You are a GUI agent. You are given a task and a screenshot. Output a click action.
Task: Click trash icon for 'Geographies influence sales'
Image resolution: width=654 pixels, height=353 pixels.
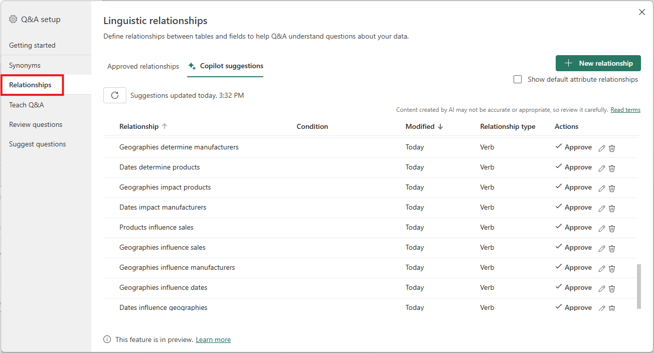(612, 248)
